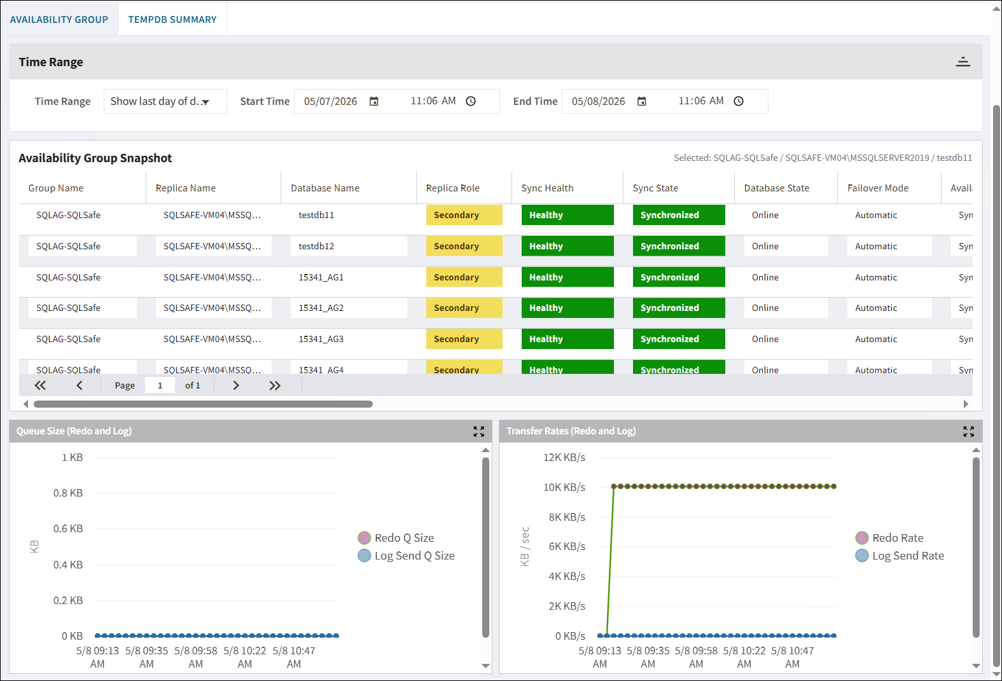
Task: Toggle Redo Q Size legend series
Action: pos(396,538)
